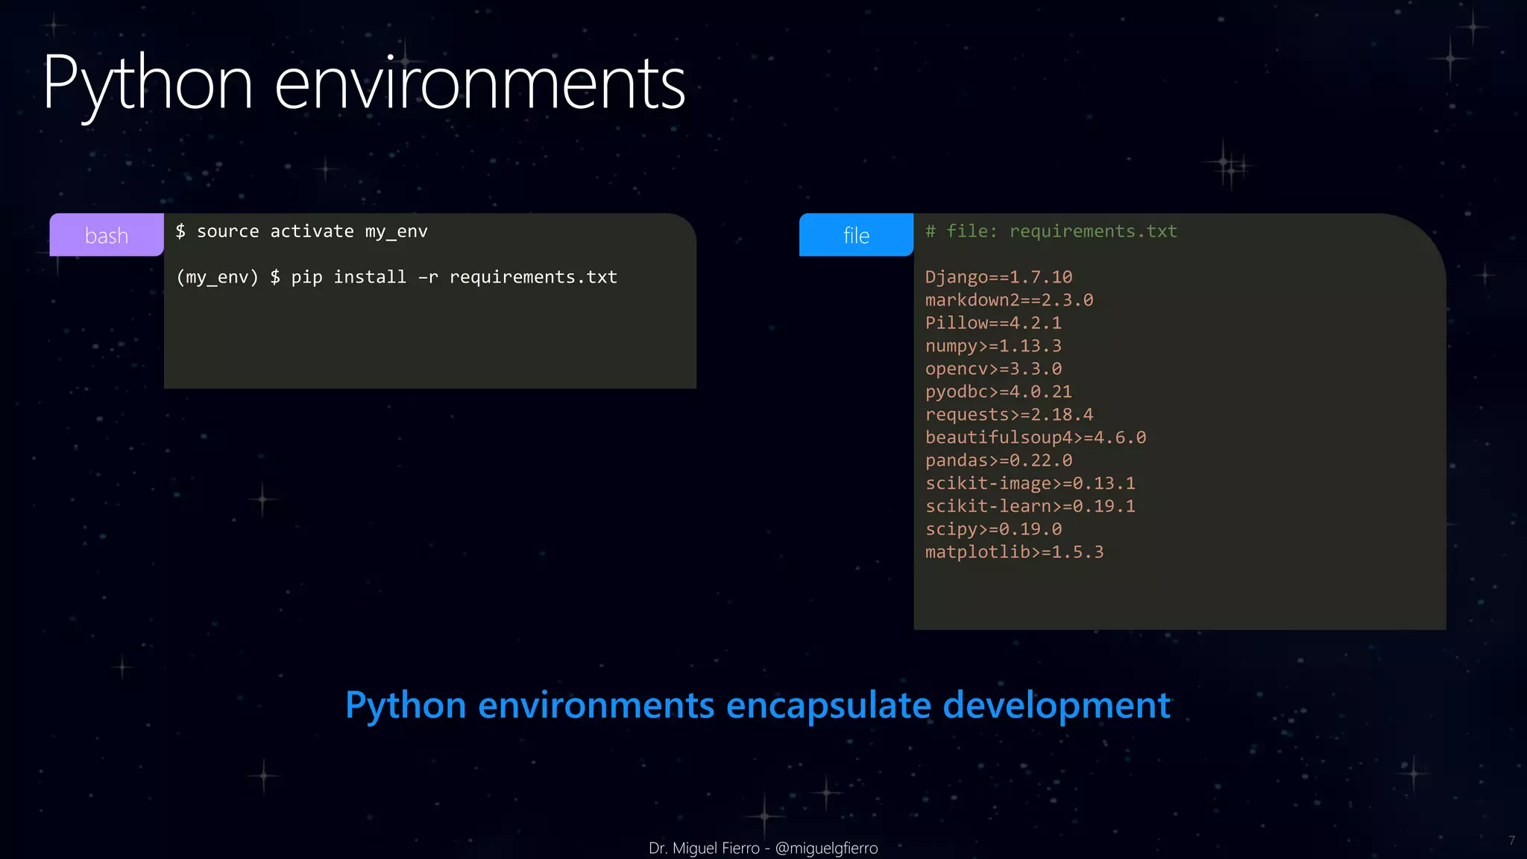Click the 'source activate my_env' command line
1527x859 pixels.
[x=302, y=232]
